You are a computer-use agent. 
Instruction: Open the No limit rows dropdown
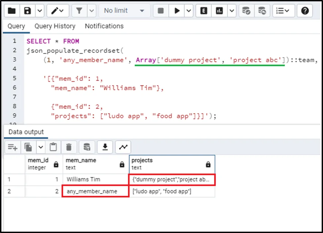(124, 11)
